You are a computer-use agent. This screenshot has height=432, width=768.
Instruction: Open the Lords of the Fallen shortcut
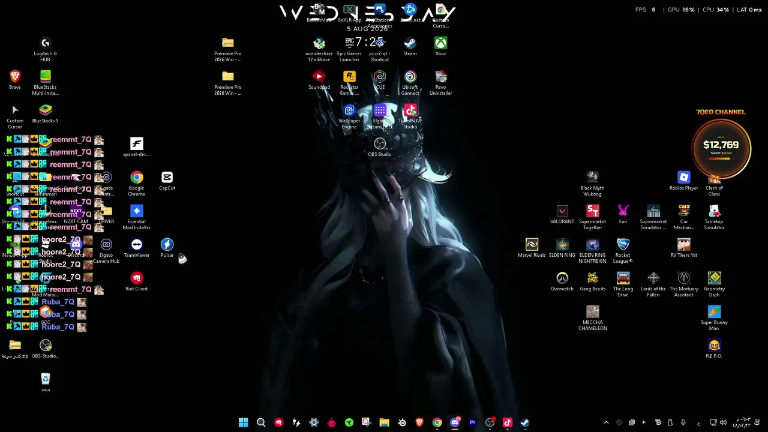(x=653, y=278)
